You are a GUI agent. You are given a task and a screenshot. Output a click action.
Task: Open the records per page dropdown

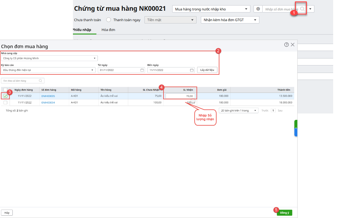pyautogui.click(x=255, y=111)
